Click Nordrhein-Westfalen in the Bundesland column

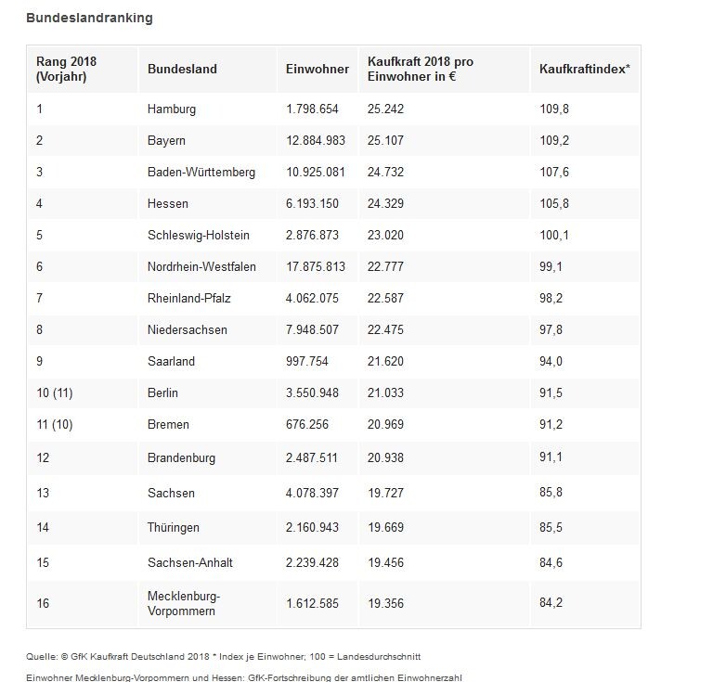[x=201, y=266]
